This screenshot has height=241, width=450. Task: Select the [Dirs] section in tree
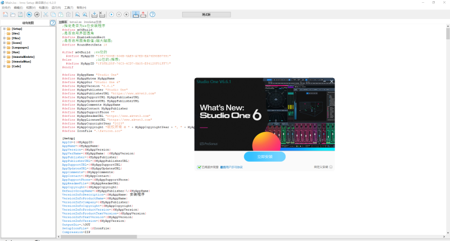point(16,34)
